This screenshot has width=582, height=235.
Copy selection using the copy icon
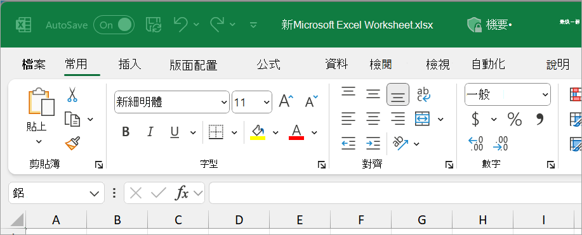click(x=72, y=119)
